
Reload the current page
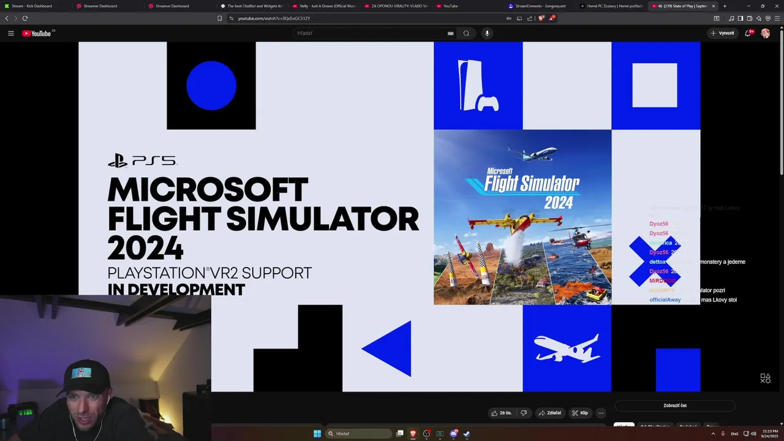tap(24, 18)
